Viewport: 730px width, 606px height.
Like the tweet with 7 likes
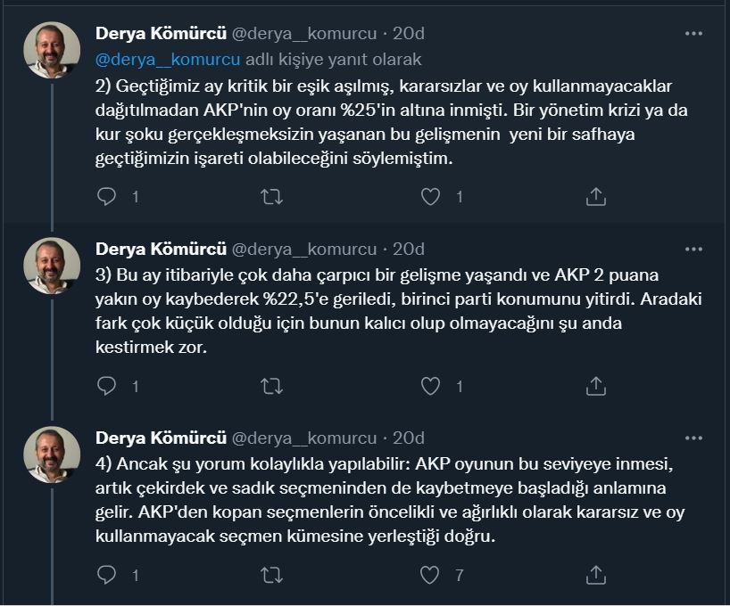click(430, 575)
